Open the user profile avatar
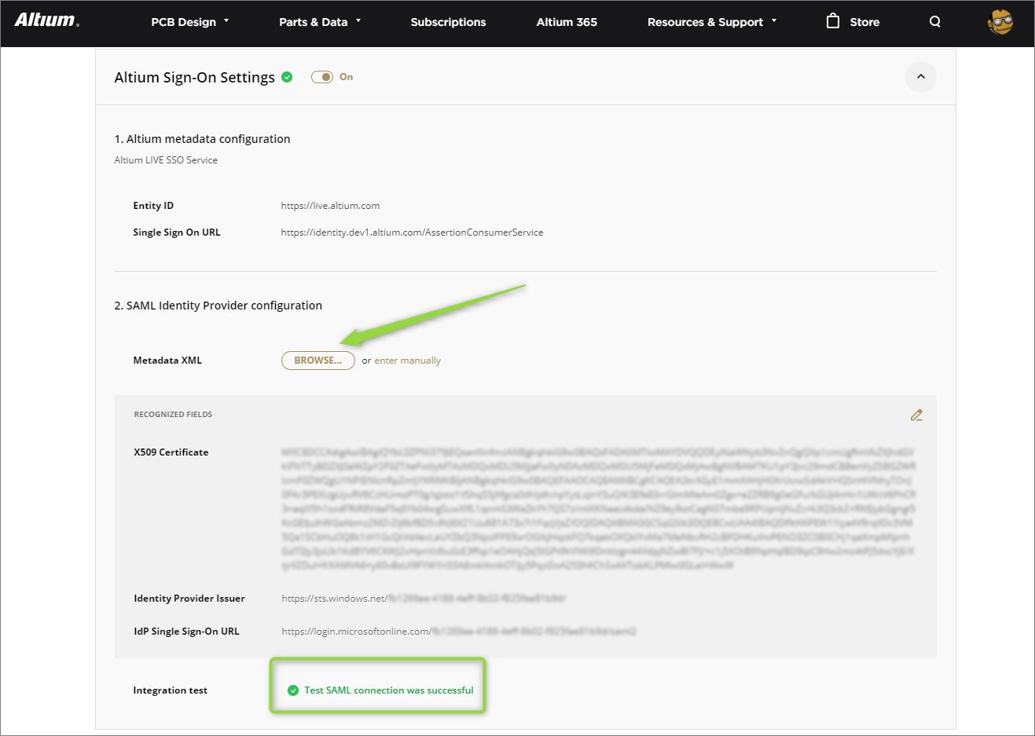 [1000, 22]
